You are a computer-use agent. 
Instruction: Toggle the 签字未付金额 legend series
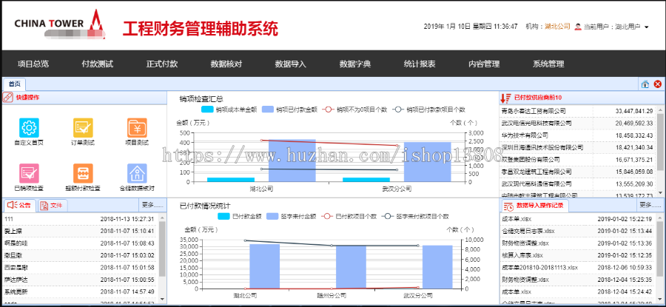[292, 216]
